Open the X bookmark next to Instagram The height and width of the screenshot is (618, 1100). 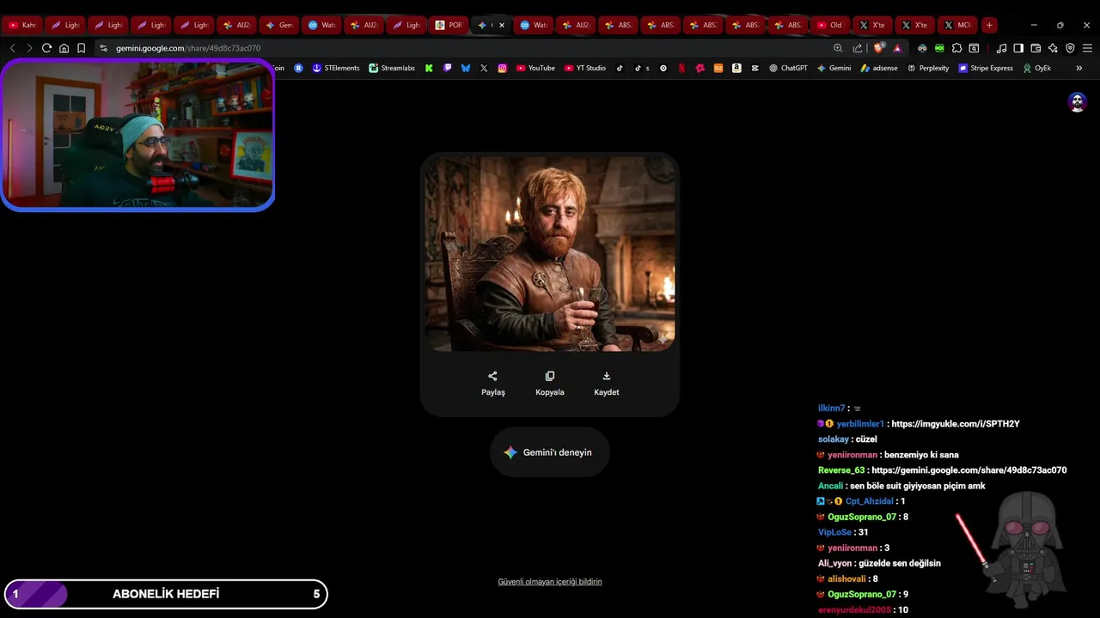(x=484, y=68)
